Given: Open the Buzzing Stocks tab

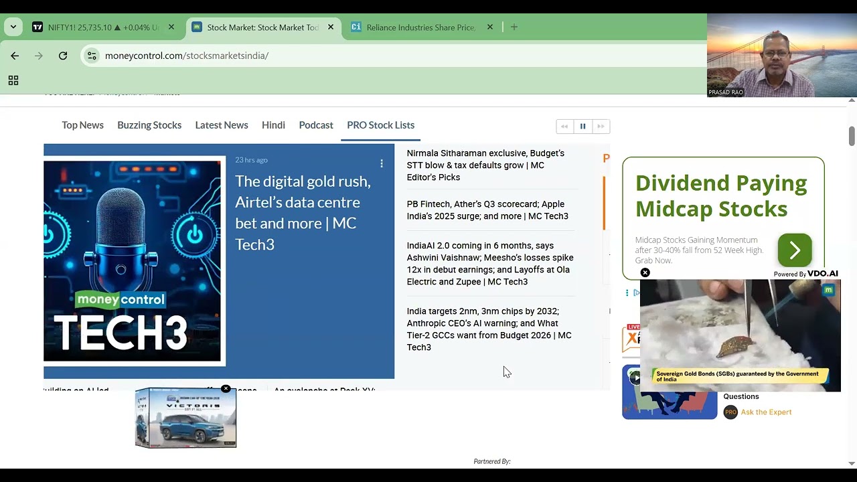Looking at the screenshot, I should (149, 125).
